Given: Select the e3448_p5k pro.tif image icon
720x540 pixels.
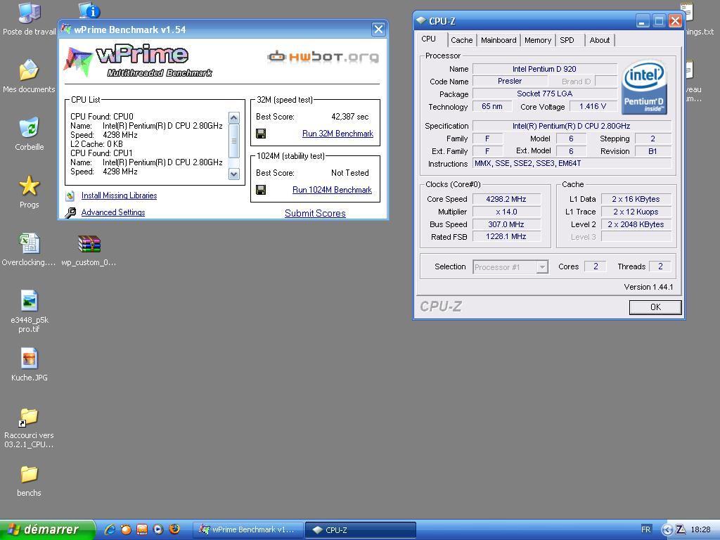Looking at the screenshot, I should click(x=29, y=301).
